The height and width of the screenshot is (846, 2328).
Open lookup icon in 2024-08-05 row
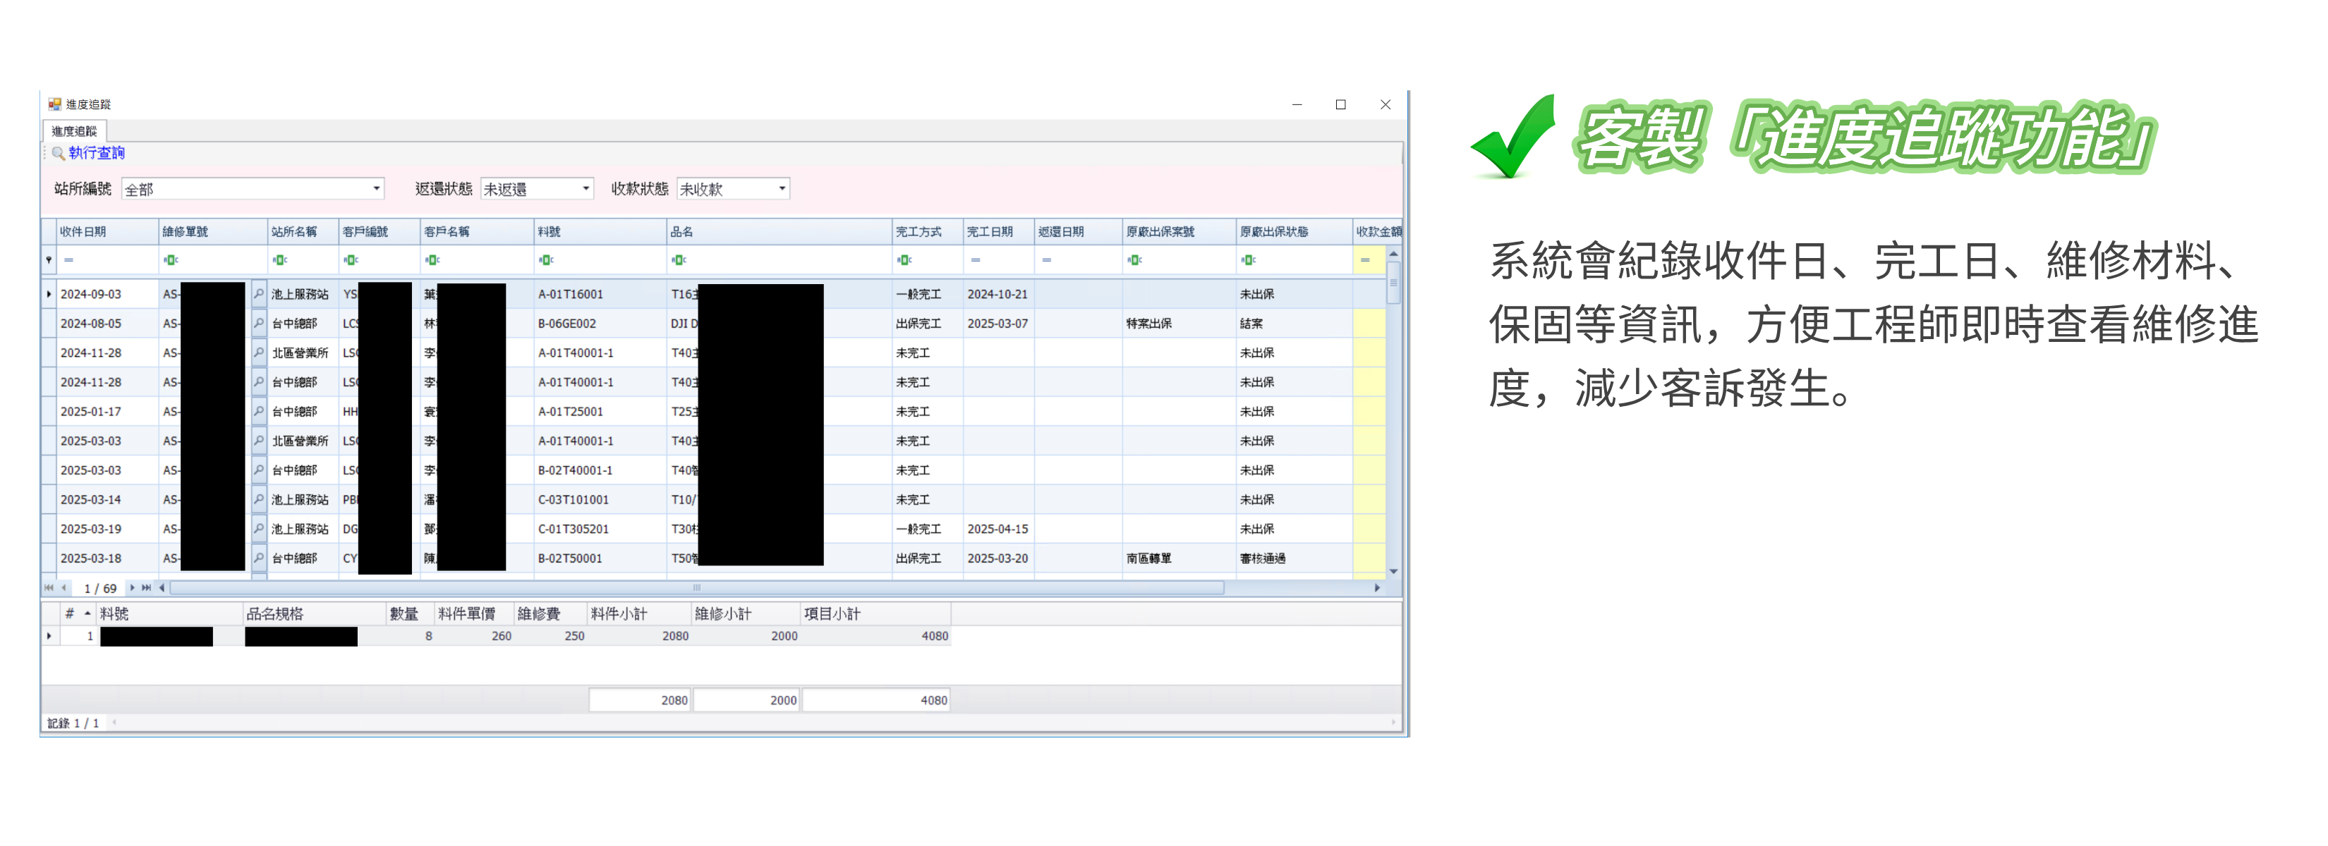point(258,323)
